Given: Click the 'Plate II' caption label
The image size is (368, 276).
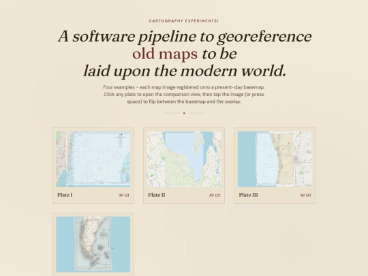Looking at the screenshot, I should [x=157, y=195].
